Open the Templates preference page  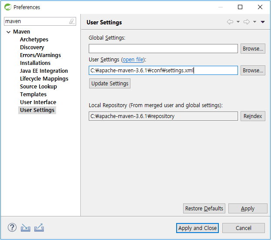coord(33,95)
